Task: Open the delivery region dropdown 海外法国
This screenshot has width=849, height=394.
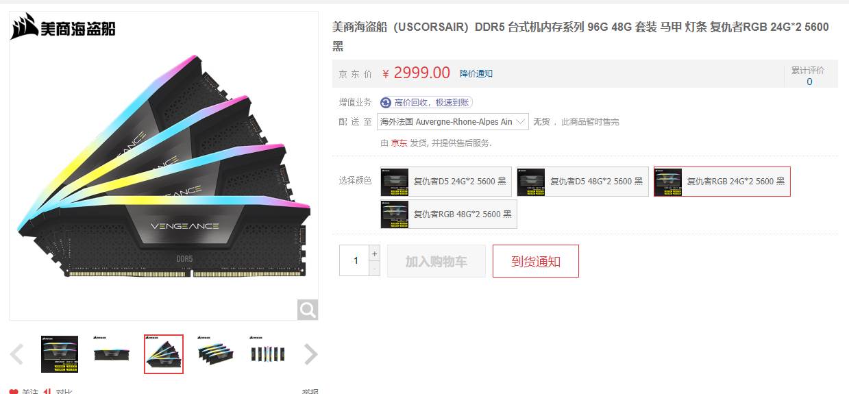Action: click(x=453, y=121)
